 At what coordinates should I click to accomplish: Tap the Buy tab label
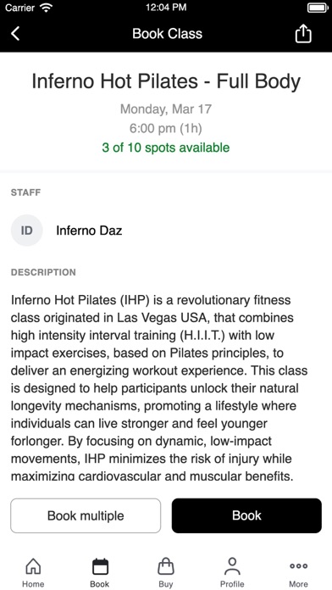click(166, 584)
